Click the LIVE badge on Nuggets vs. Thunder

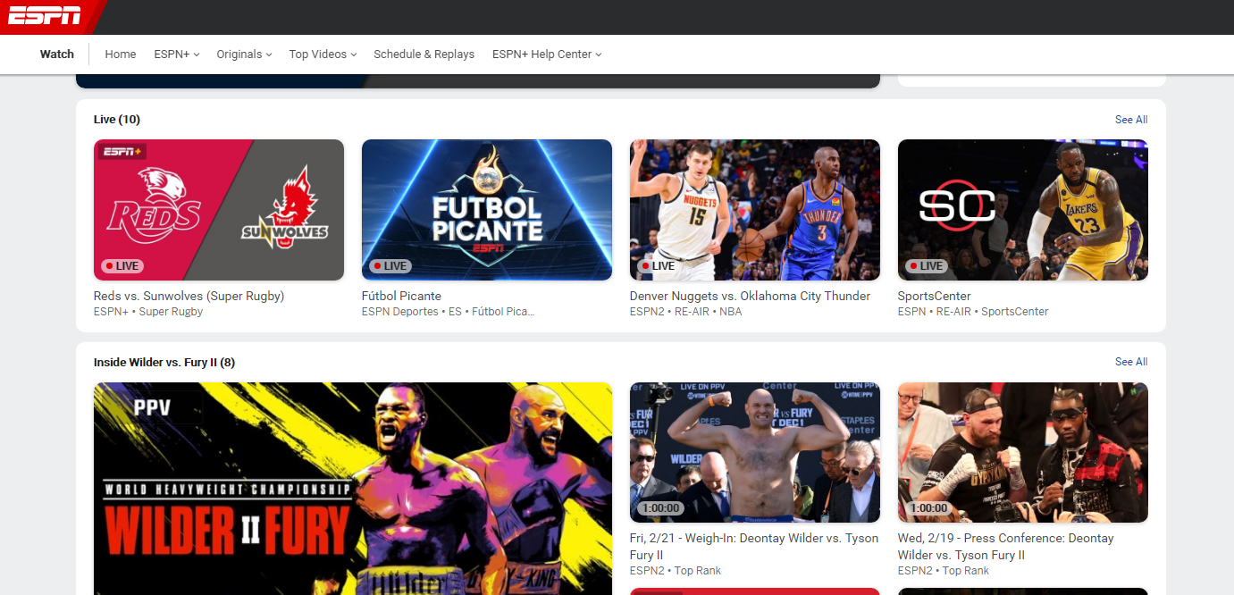click(x=658, y=265)
